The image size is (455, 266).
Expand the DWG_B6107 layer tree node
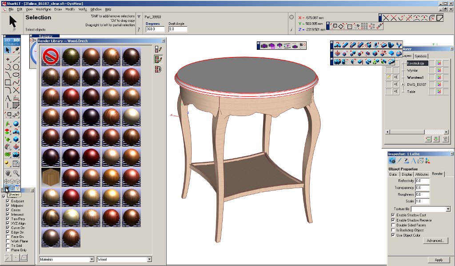[x=403, y=84]
